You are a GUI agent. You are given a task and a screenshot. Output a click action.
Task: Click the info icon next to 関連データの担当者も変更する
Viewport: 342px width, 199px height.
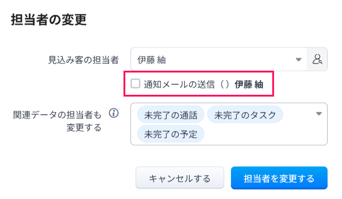click(114, 113)
